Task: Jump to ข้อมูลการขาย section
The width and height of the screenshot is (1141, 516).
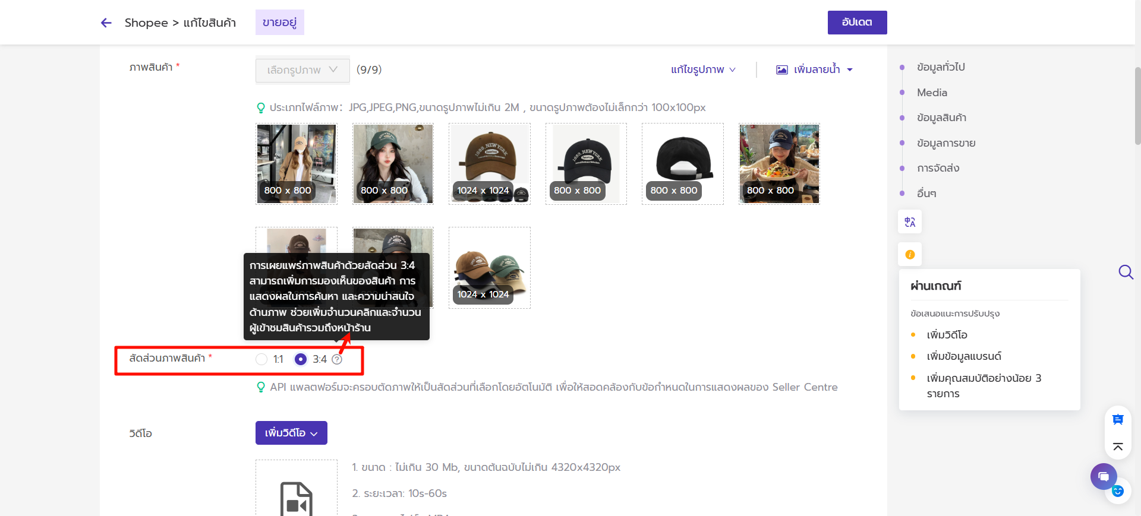Action: (946, 143)
